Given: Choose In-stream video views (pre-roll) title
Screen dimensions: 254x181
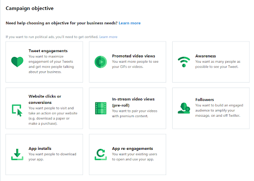Looking at the screenshot, I should (x=133, y=102).
